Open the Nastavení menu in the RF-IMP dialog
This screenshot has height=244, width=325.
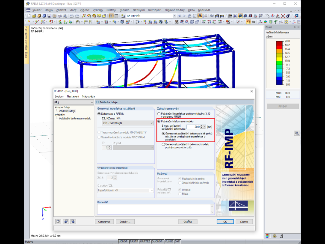tap(73, 96)
